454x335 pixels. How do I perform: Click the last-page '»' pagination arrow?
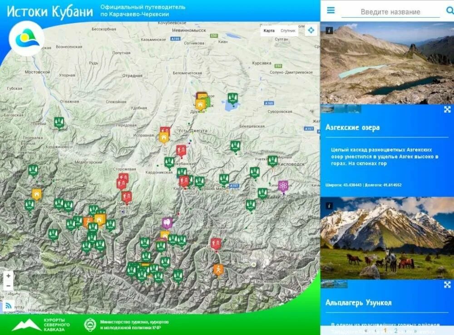[415, 330]
